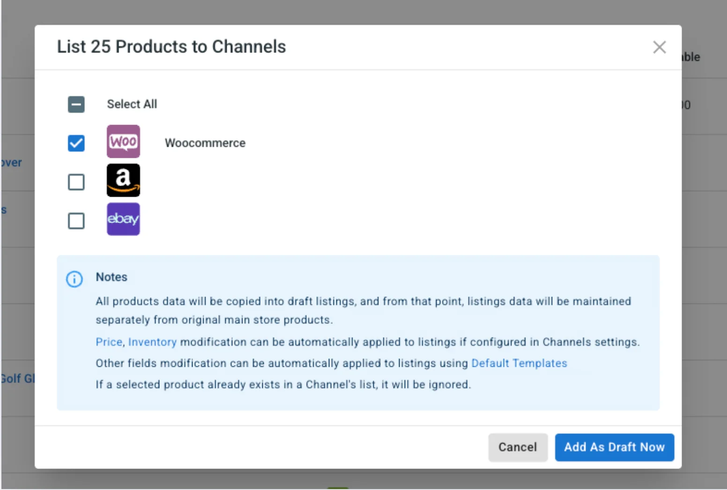Click the Notes info icon
This screenshot has width=727, height=490.
pos(74,279)
